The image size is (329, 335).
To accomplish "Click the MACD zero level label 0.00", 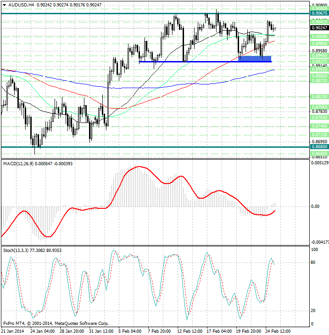I will 315,207.
